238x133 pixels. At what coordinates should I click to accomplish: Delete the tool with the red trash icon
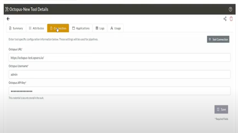[231, 19]
